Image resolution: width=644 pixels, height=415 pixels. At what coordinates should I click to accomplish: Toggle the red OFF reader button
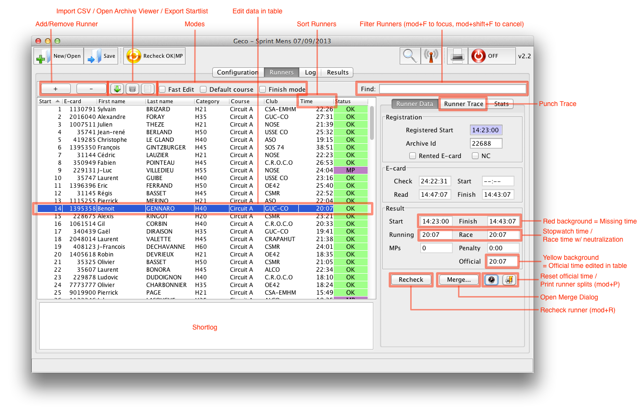coord(492,56)
